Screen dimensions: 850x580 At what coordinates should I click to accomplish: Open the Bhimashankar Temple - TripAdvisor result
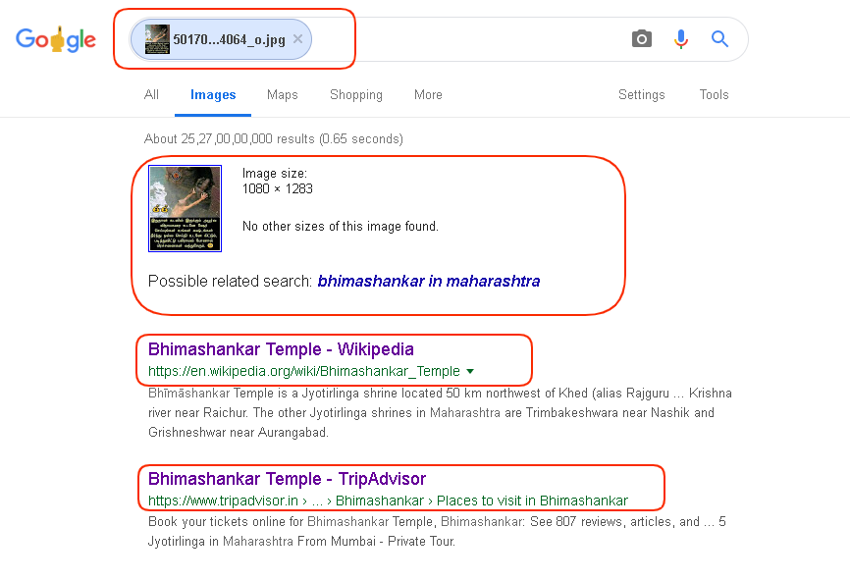coord(287,479)
